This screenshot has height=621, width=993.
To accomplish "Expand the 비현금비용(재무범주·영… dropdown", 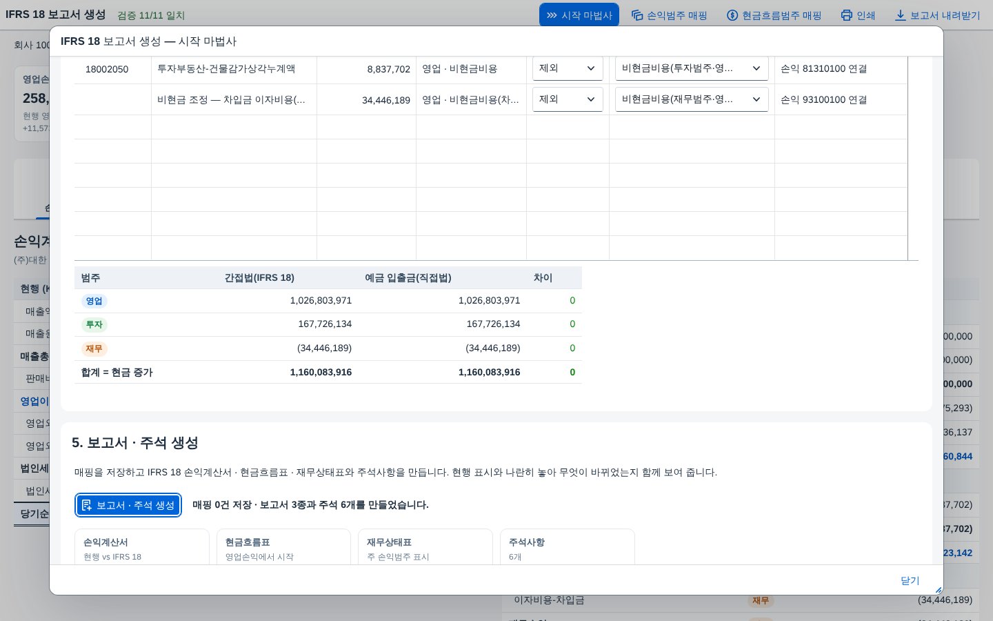I will tap(692, 99).
